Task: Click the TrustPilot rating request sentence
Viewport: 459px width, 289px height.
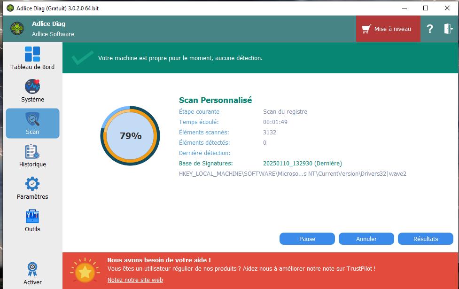Action: [241, 268]
